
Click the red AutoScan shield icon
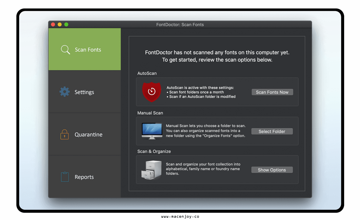tap(151, 92)
